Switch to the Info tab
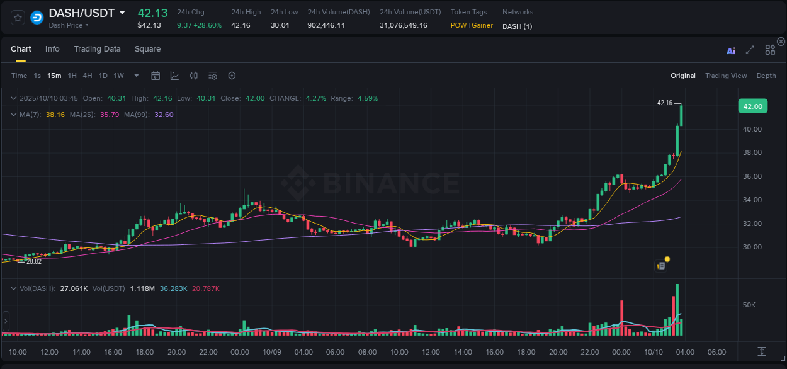This screenshot has height=369, width=787. [x=52, y=48]
